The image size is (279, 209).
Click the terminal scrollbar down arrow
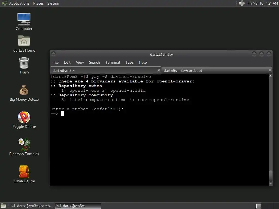point(271,184)
